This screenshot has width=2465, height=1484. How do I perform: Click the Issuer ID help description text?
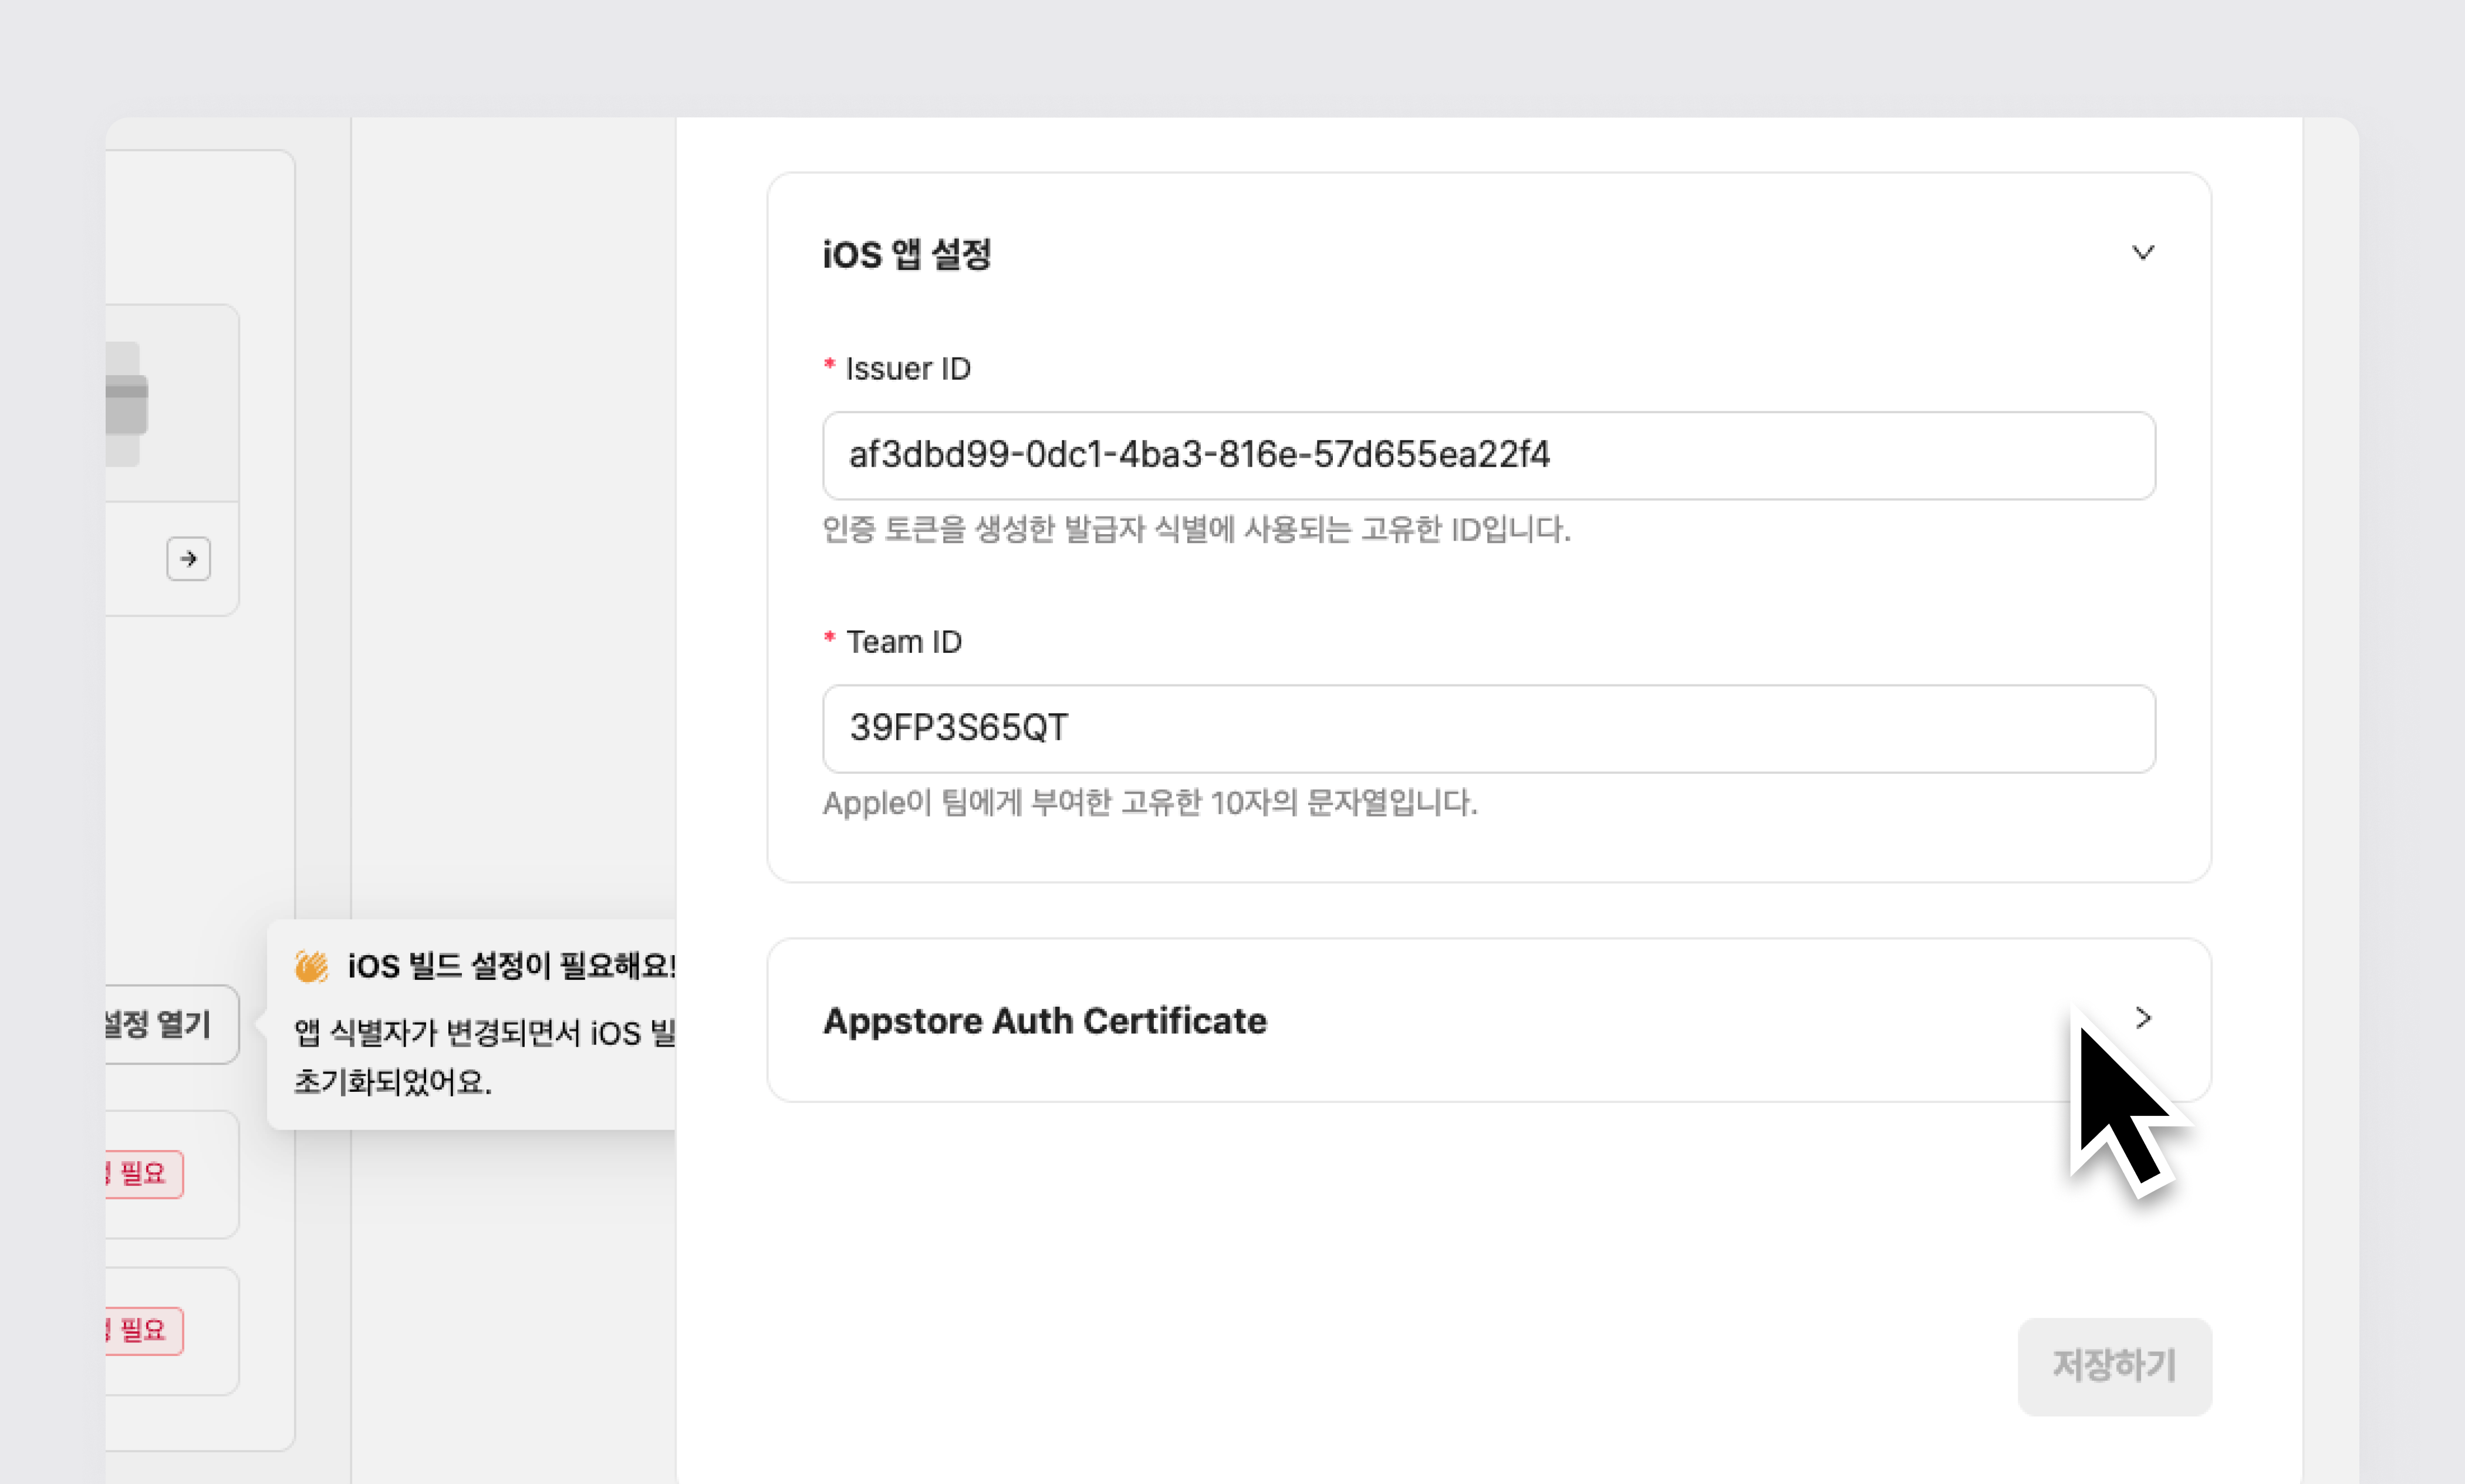tap(1196, 529)
